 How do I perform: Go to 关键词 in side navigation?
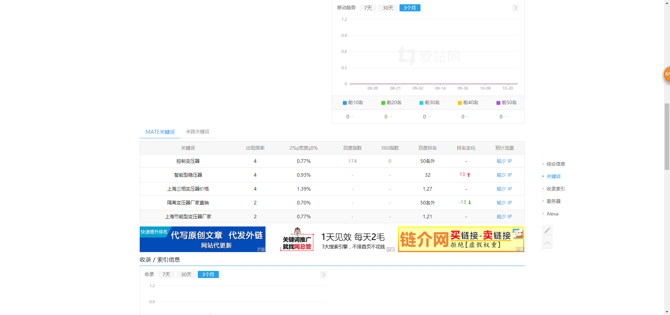[x=553, y=176]
